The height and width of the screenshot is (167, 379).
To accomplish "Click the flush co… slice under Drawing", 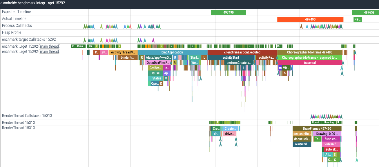I will (x=331, y=139).
